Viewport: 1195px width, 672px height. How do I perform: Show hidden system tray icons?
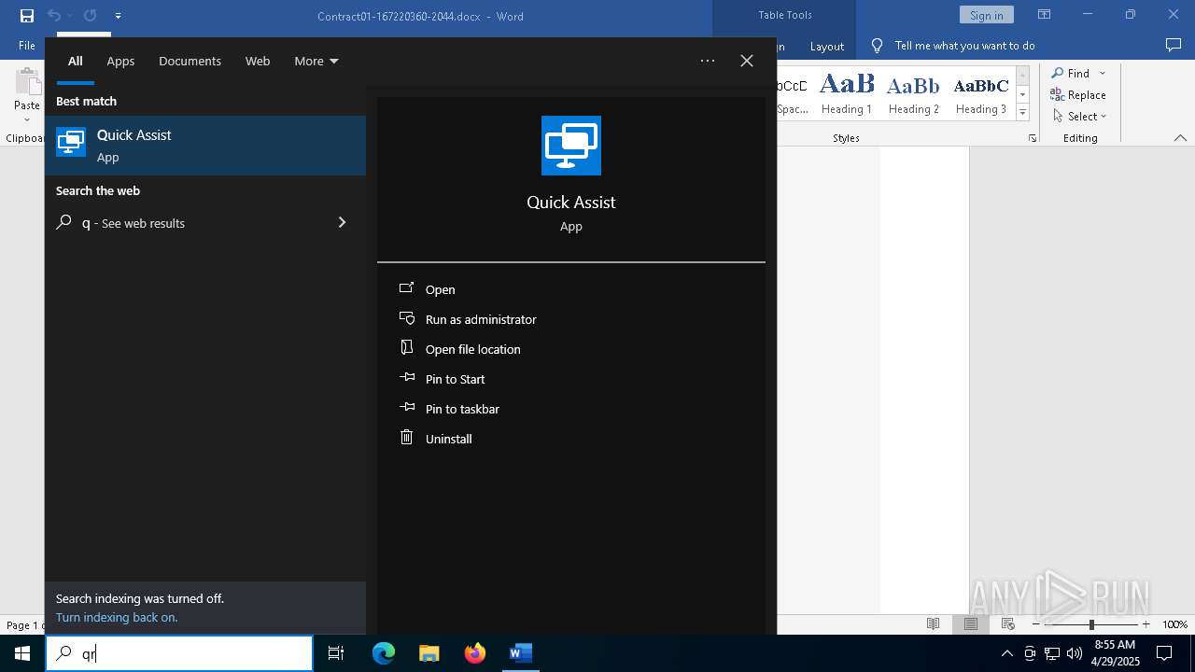tap(1006, 653)
